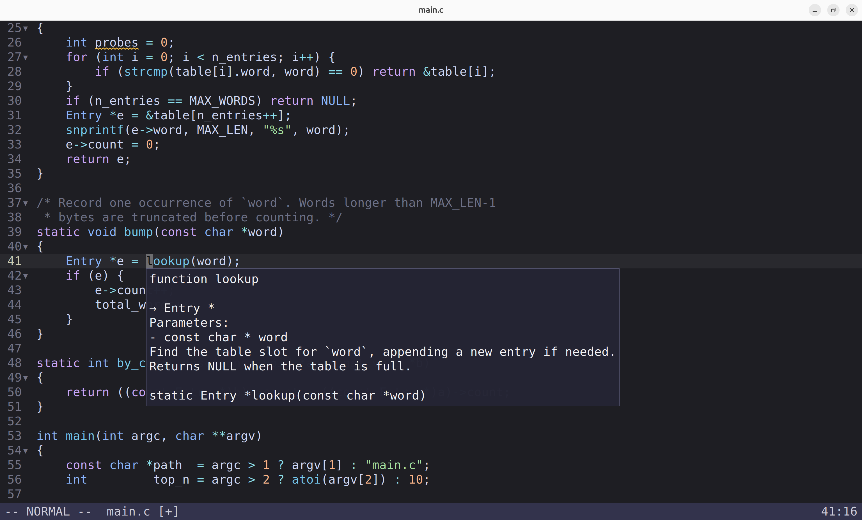This screenshot has width=862, height=520.
Task: Click 'snprintf' call on line 32
Action: (x=95, y=130)
